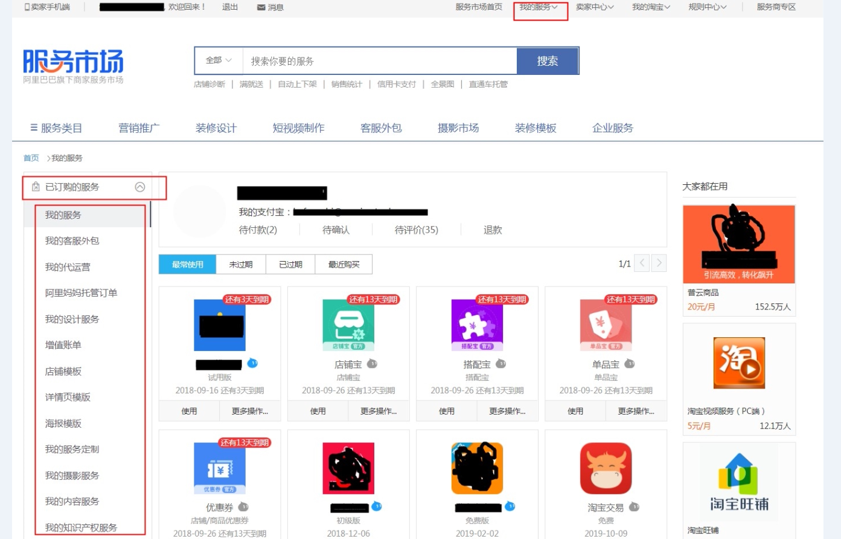Expand the 规则中心 top menu
This screenshot has height=539, width=841.
708,7
